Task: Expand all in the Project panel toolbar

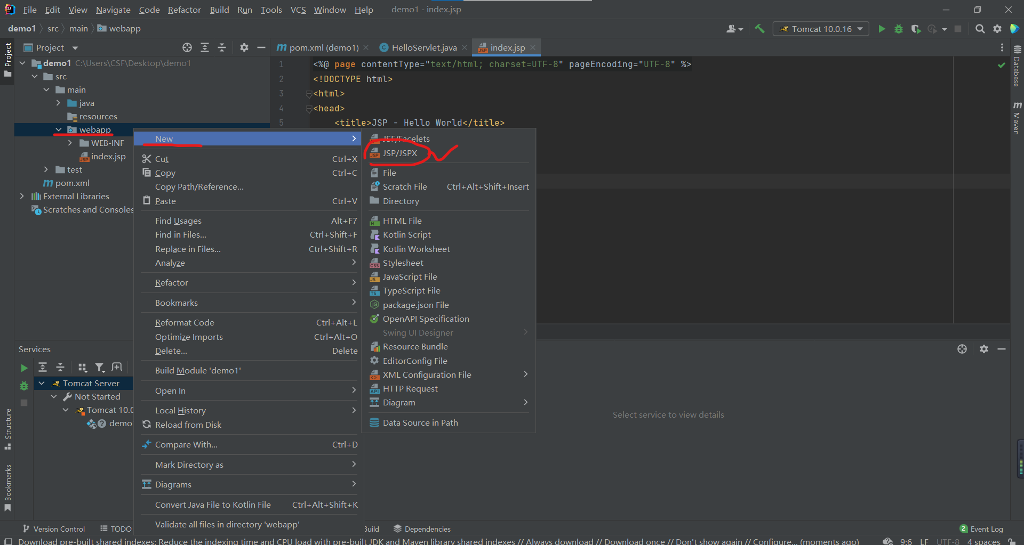Action: click(205, 47)
